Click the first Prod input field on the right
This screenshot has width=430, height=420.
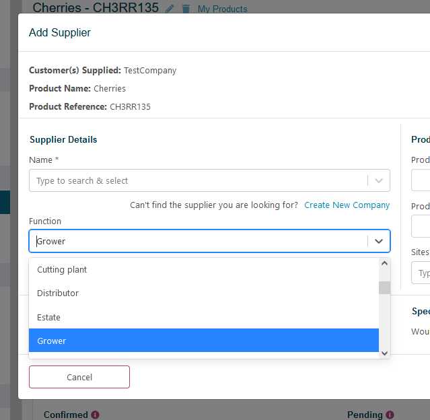click(421, 180)
